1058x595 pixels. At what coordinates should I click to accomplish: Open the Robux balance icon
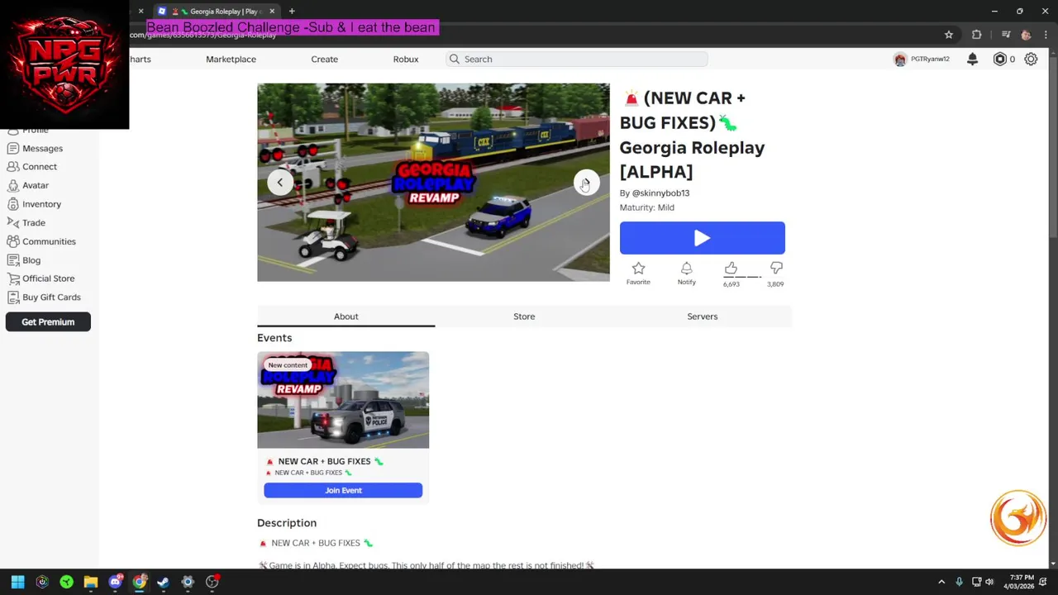tap(999, 59)
